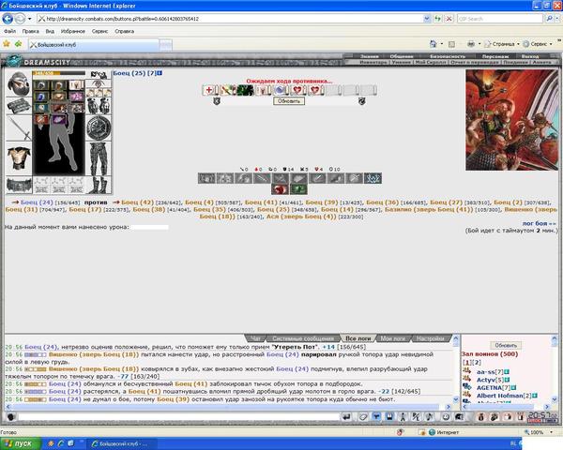Open the Сервис menu

tap(99, 31)
